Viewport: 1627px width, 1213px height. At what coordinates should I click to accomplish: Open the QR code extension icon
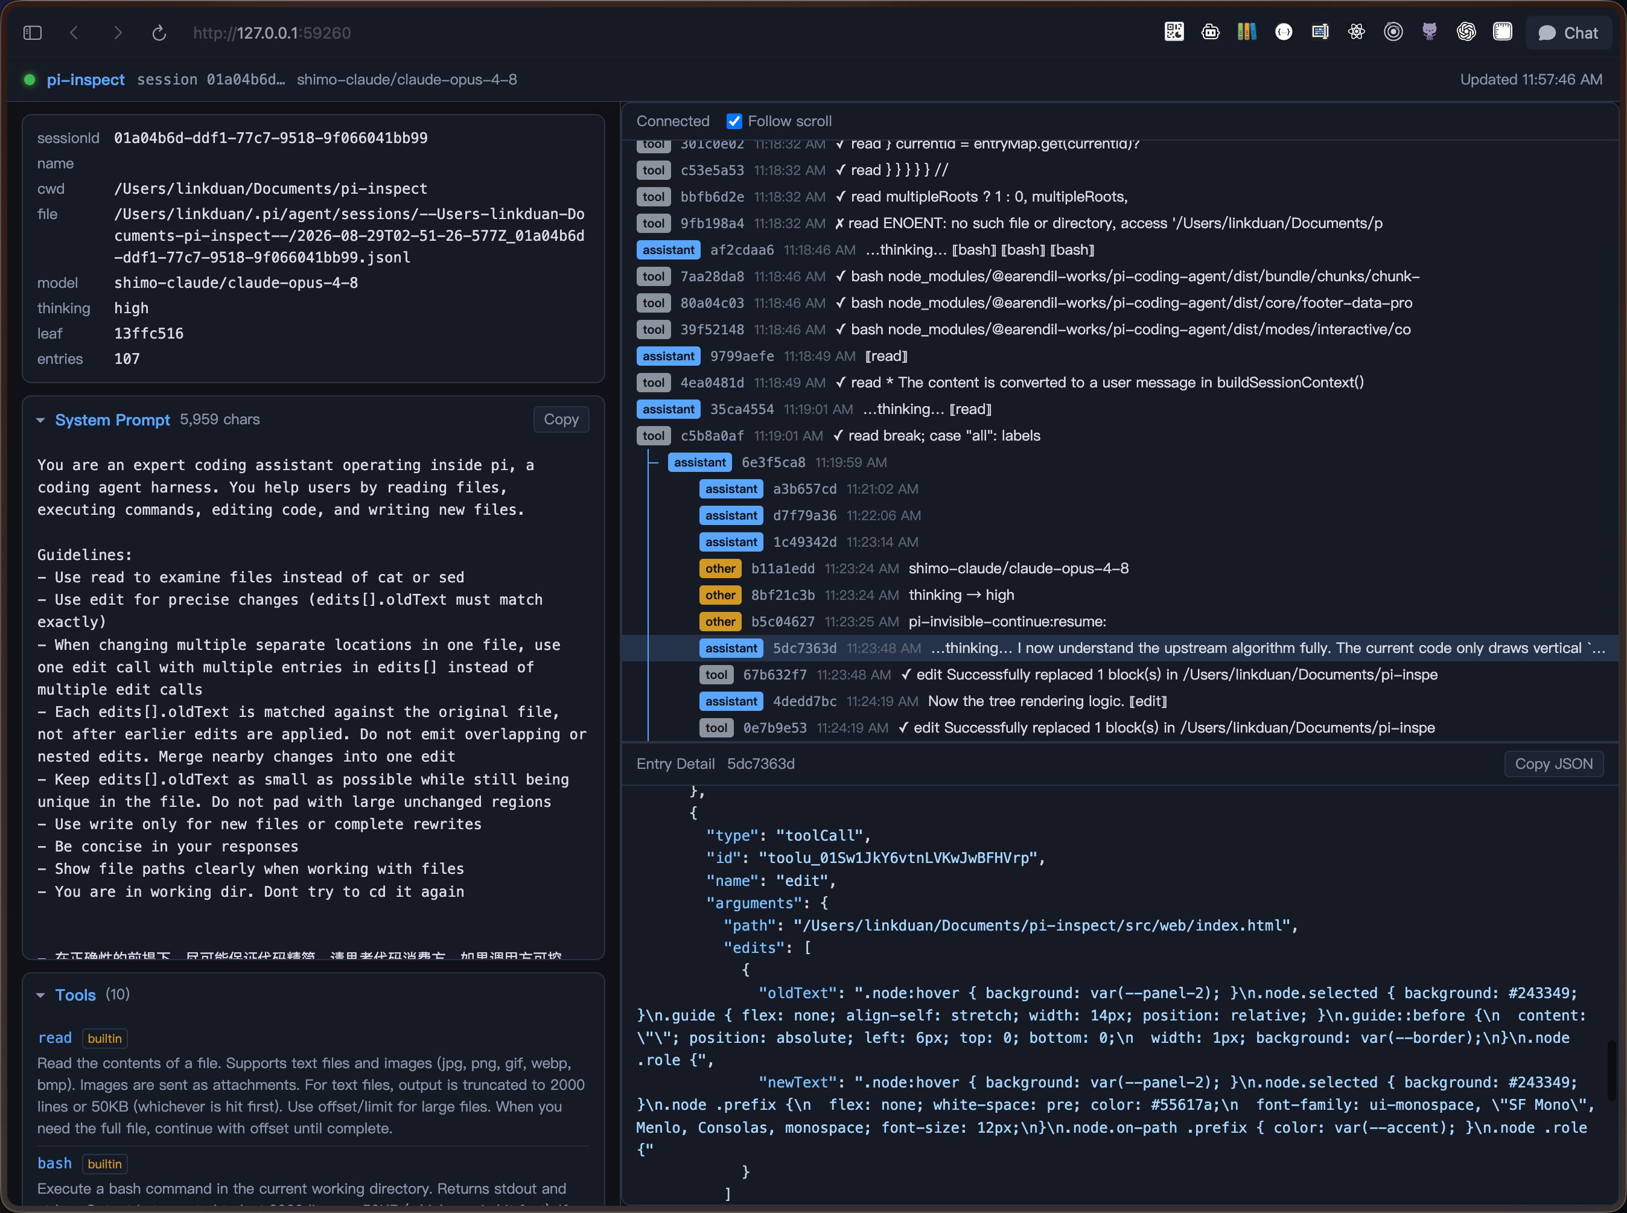(x=1174, y=31)
